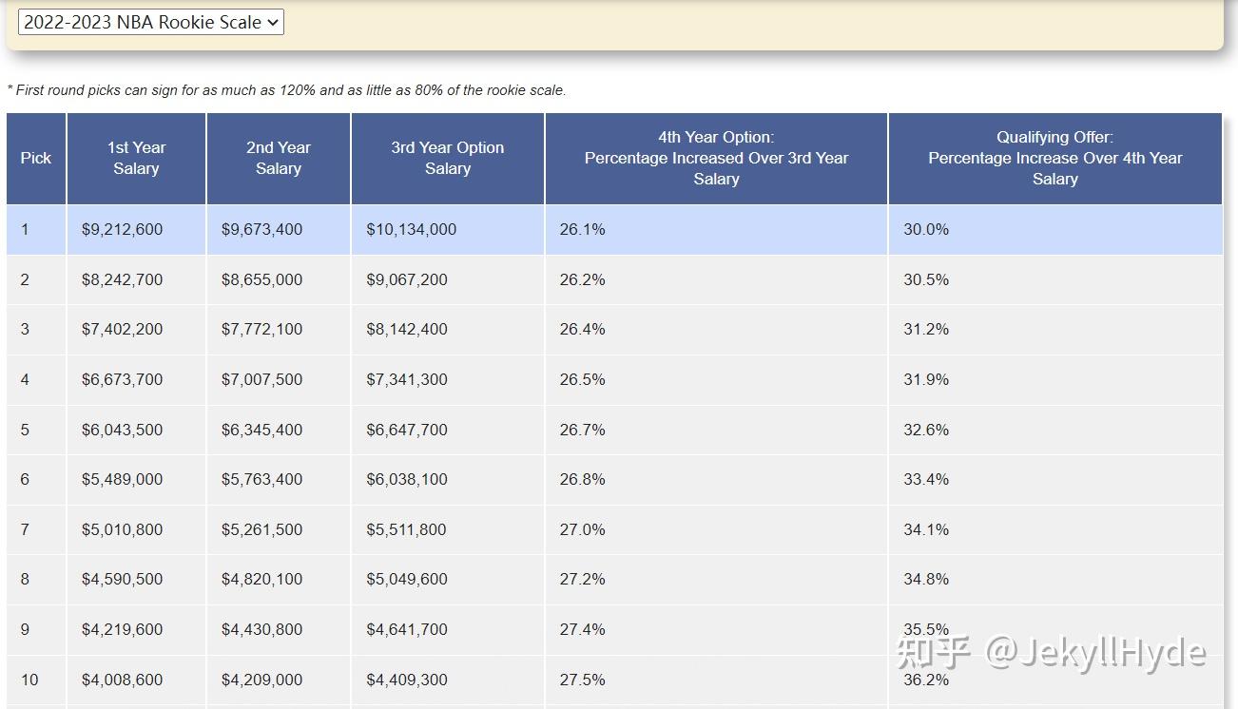This screenshot has height=709, width=1238.
Task: Select the $5,261,500 salary cell
Action: [x=279, y=529]
